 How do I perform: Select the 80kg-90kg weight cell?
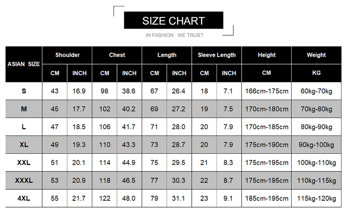click(316, 127)
